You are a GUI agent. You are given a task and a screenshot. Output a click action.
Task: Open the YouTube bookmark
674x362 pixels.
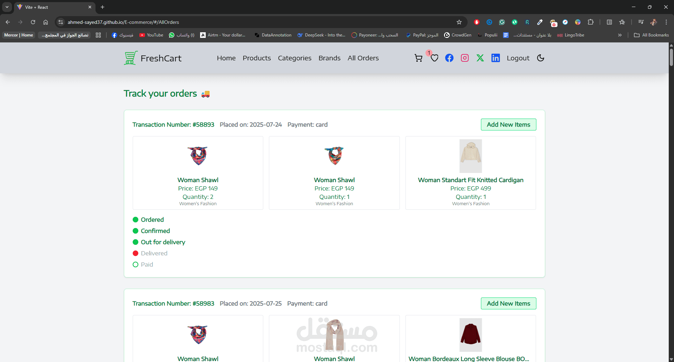pos(151,35)
